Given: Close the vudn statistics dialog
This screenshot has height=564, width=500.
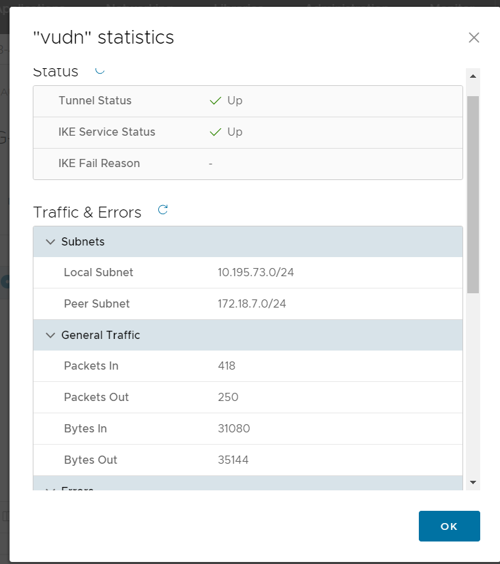Looking at the screenshot, I should tap(474, 38).
